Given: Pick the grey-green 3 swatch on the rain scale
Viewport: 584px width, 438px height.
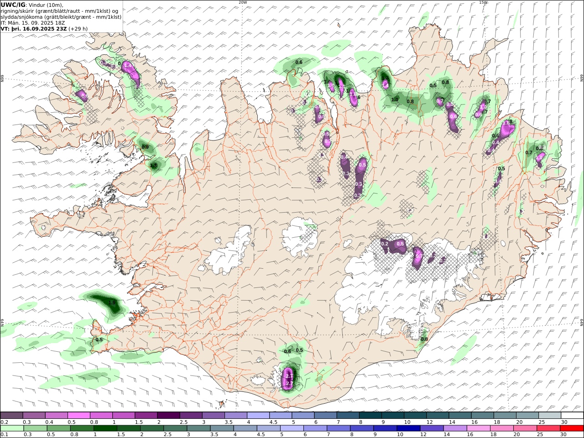Looking at the screenshot, I should point(198,428).
